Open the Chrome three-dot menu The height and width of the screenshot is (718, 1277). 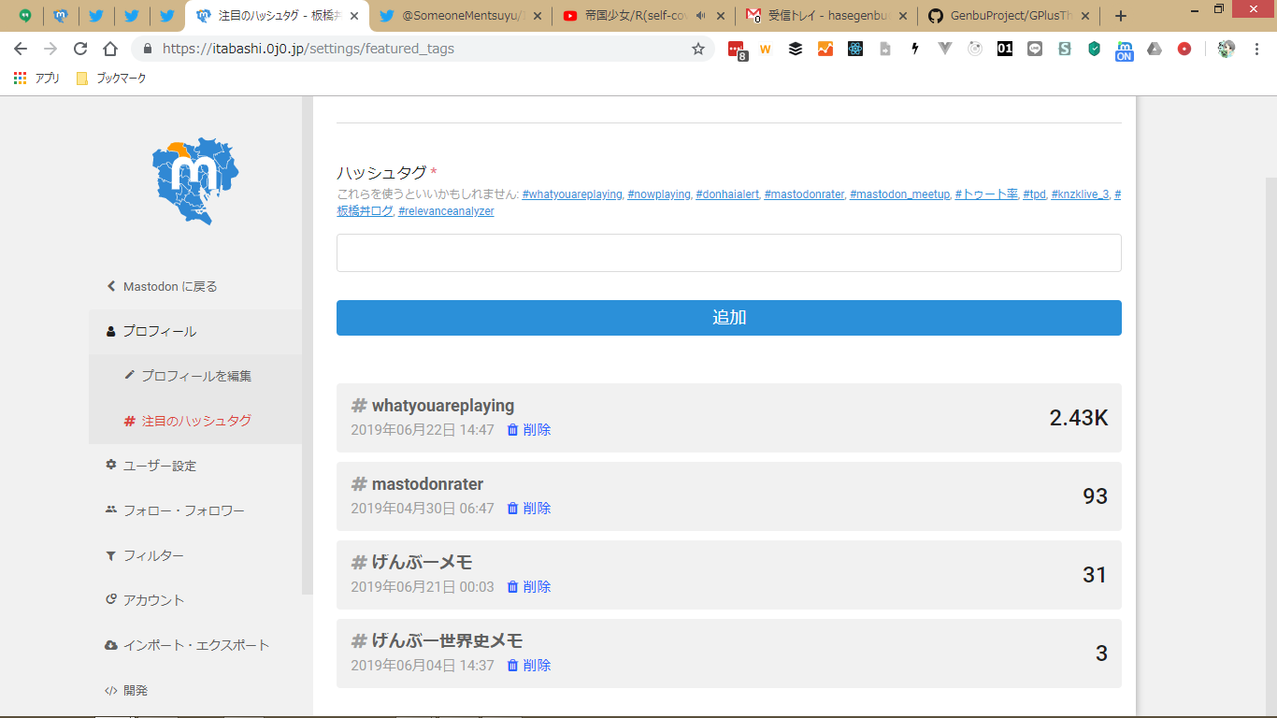click(x=1256, y=49)
